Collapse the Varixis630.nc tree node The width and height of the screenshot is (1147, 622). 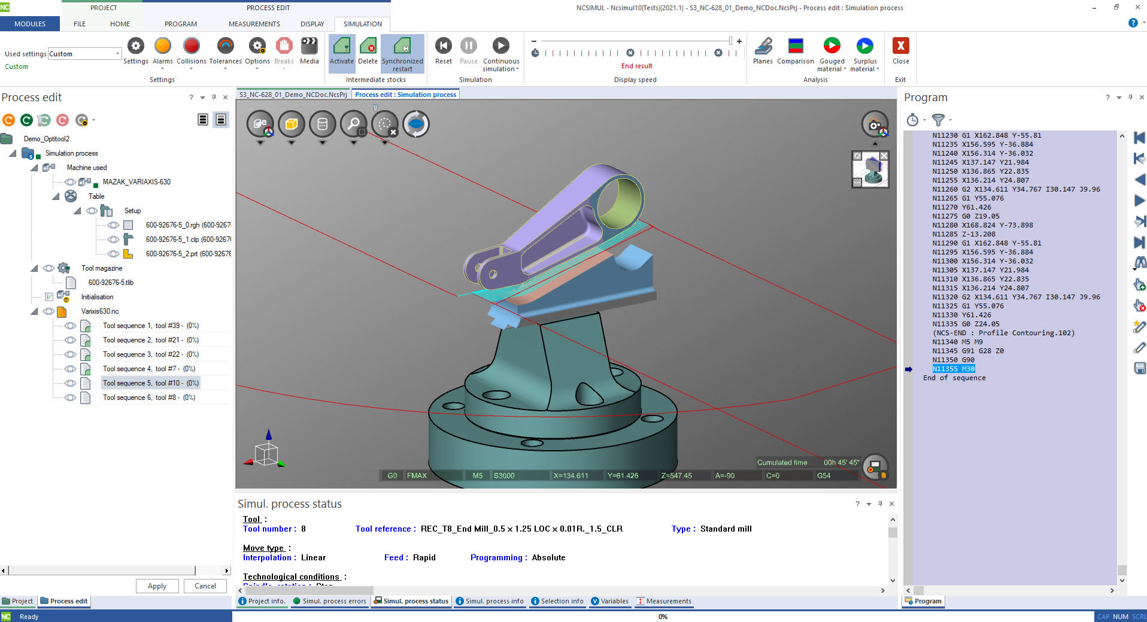(34, 311)
